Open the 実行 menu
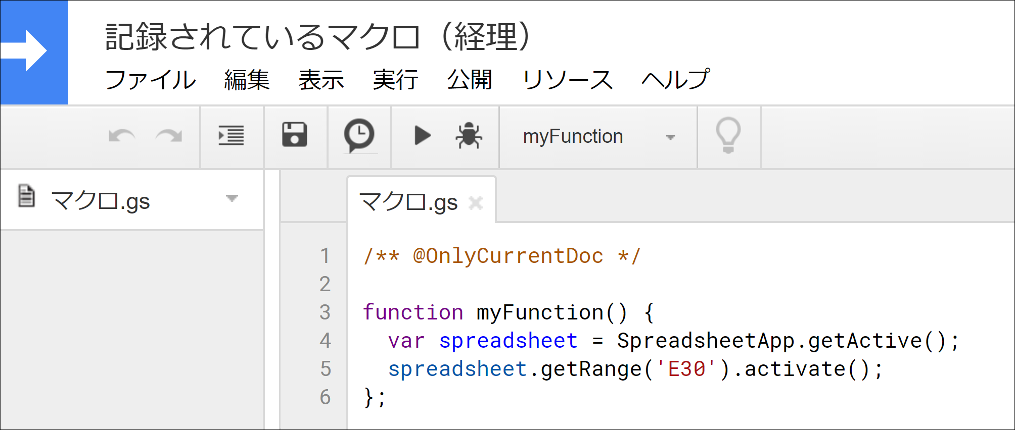The height and width of the screenshot is (430, 1015). coord(395,80)
